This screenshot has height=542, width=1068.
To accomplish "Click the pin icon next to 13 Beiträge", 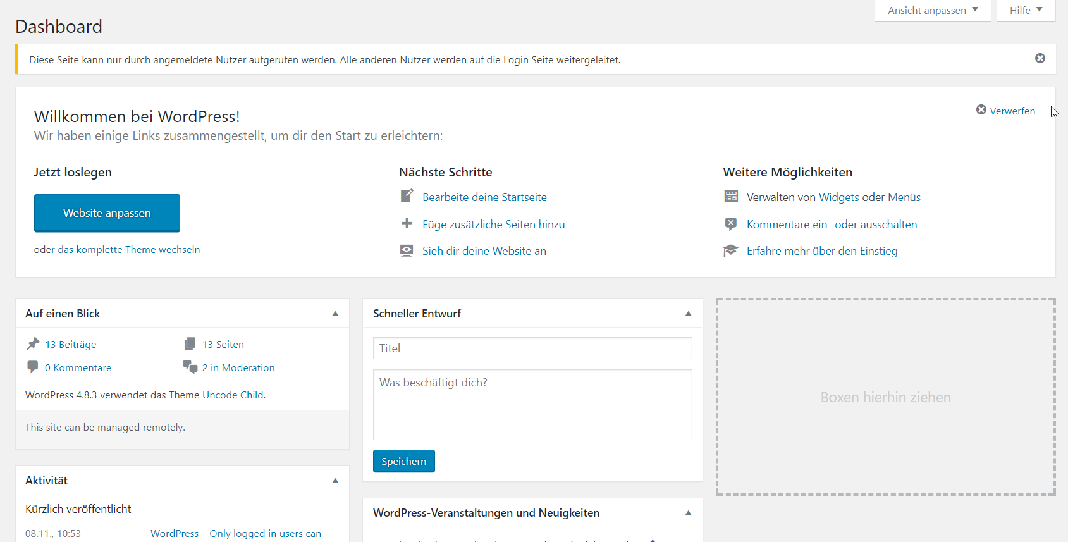I will 33,343.
